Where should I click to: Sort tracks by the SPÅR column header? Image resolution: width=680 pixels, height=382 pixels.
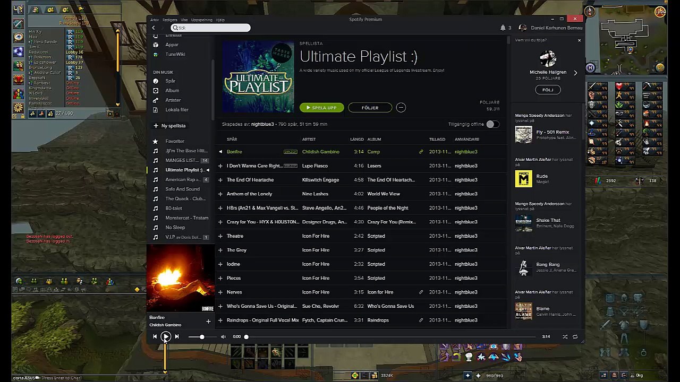[x=232, y=139]
